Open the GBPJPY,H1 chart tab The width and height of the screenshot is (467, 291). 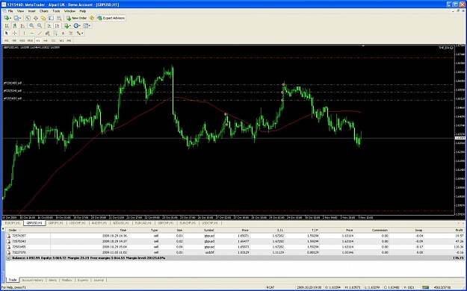[x=56, y=223]
